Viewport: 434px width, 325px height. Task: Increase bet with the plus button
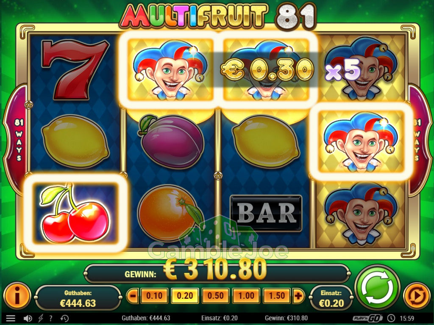point(298,296)
